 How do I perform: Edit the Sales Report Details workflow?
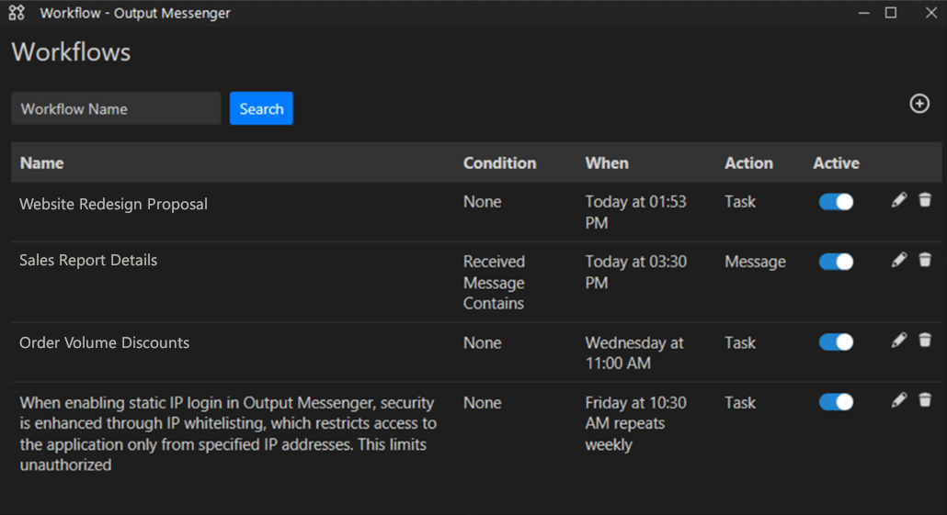(x=898, y=259)
